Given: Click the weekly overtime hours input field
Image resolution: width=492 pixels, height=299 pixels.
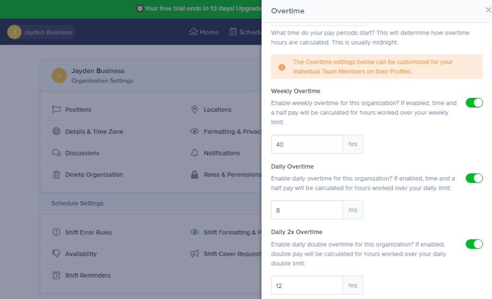Looking at the screenshot, I should pyautogui.click(x=307, y=144).
